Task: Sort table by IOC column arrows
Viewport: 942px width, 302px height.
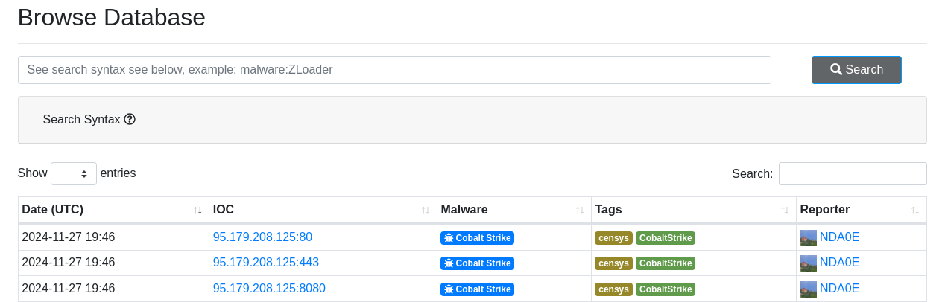Action: [x=426, y=211]
